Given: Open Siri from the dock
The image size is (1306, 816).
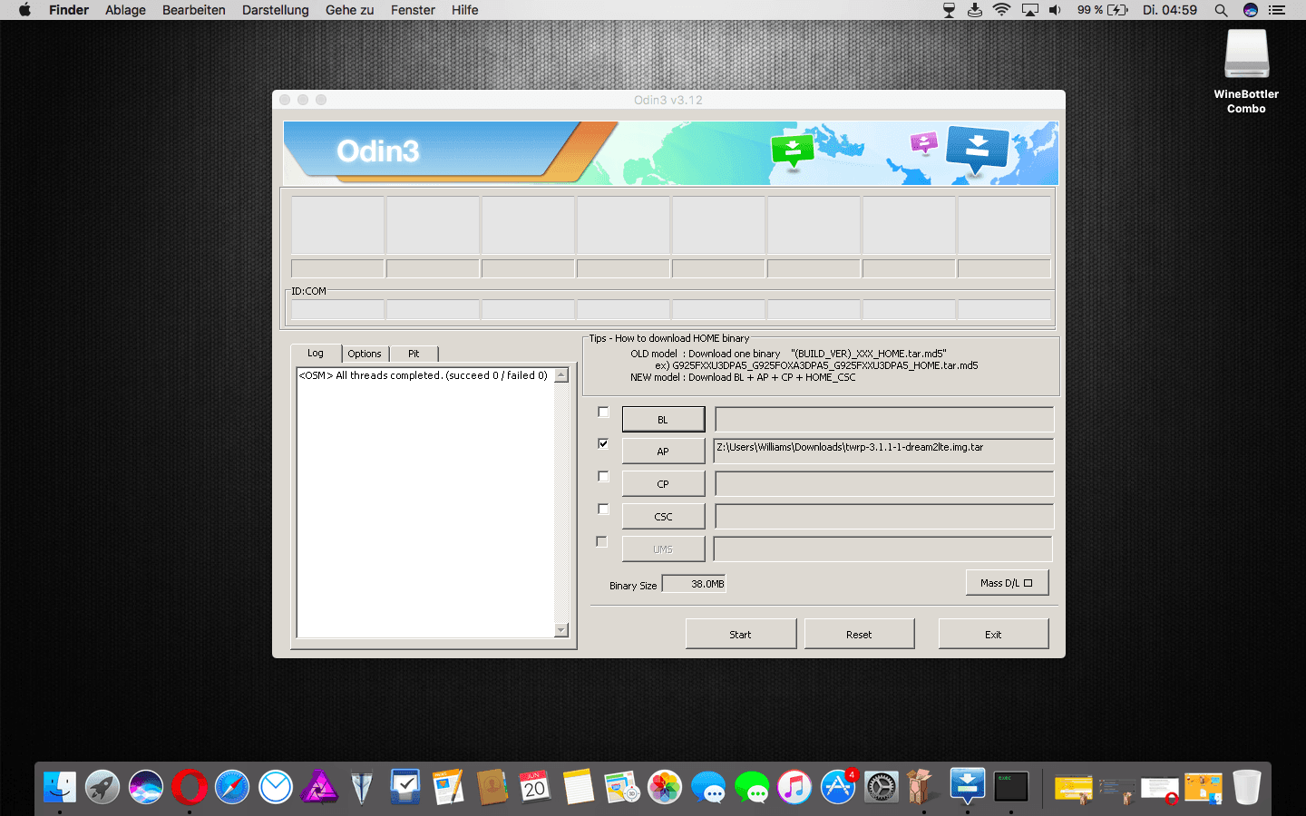Looking at the screenshot, I should [146, 787].
